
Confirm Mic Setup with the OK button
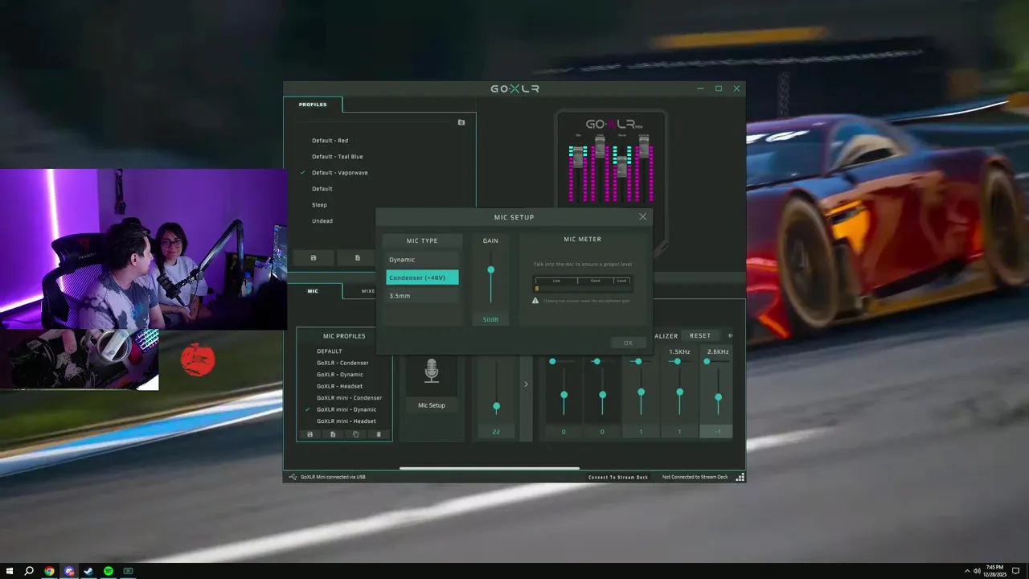[628, 343]
